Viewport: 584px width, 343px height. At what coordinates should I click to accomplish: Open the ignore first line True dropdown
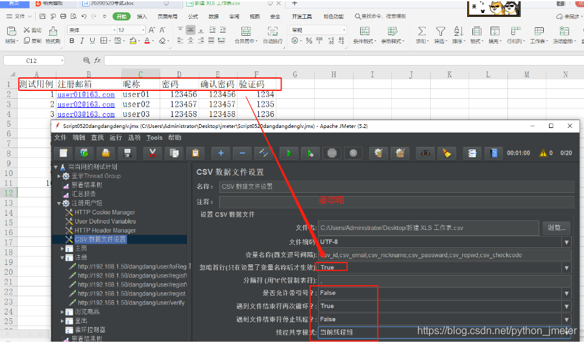point(566,268)
